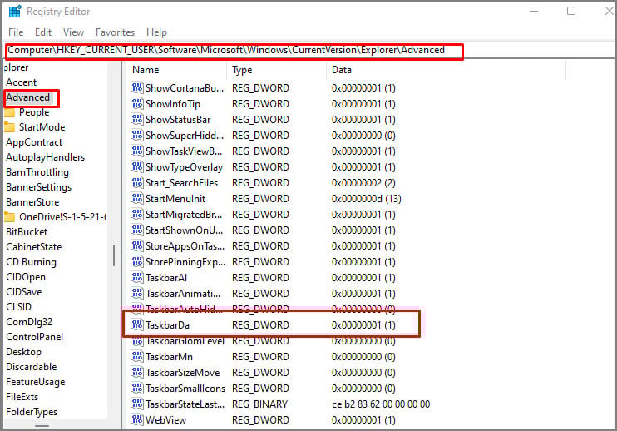Click the ShowTypeOverlay DWORD value icon
Image resolution: width=617 pixels, height=431 pixels.
click(x=137, y=166)
